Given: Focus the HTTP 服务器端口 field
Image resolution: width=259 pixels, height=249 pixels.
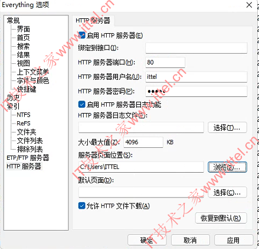Looking at the screenshot, I should pos(165,62).
